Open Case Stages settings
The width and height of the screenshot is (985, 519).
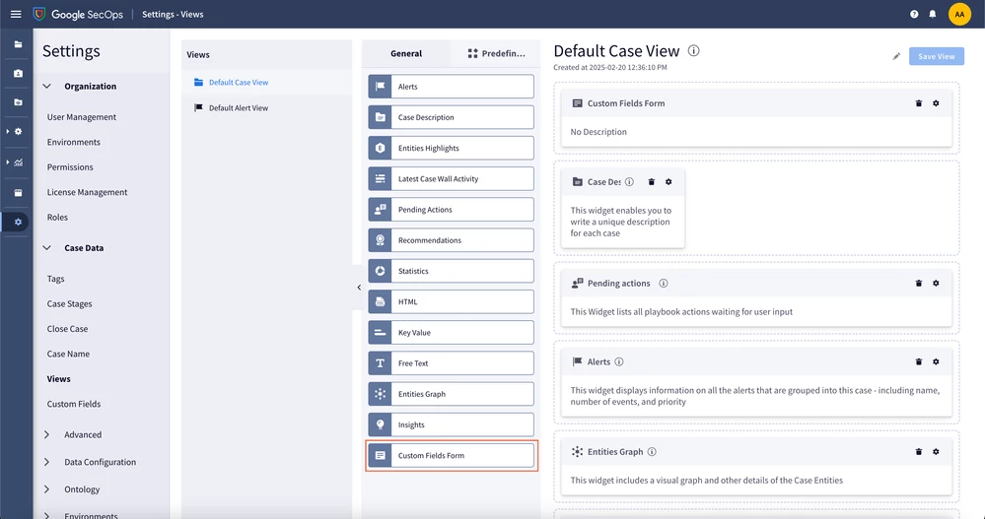[70, 303]
